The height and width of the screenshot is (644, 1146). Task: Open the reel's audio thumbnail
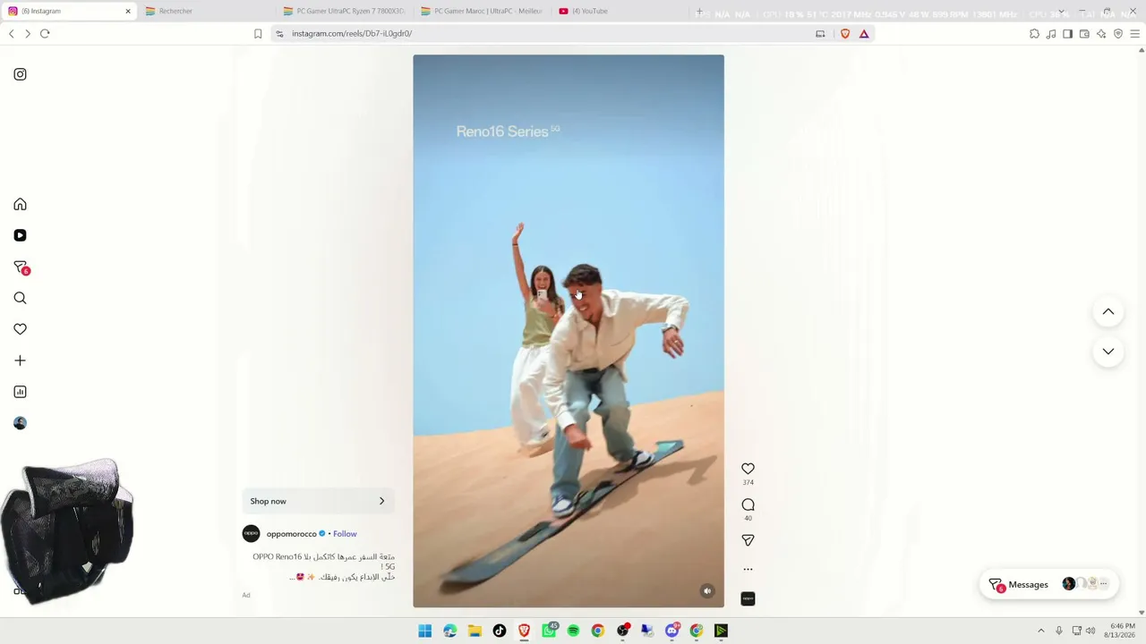point(748,598)
